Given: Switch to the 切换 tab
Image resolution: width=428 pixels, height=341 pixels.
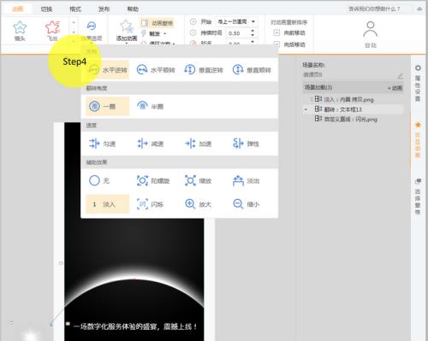Looking at the screenshot, I should pos(46,9).
